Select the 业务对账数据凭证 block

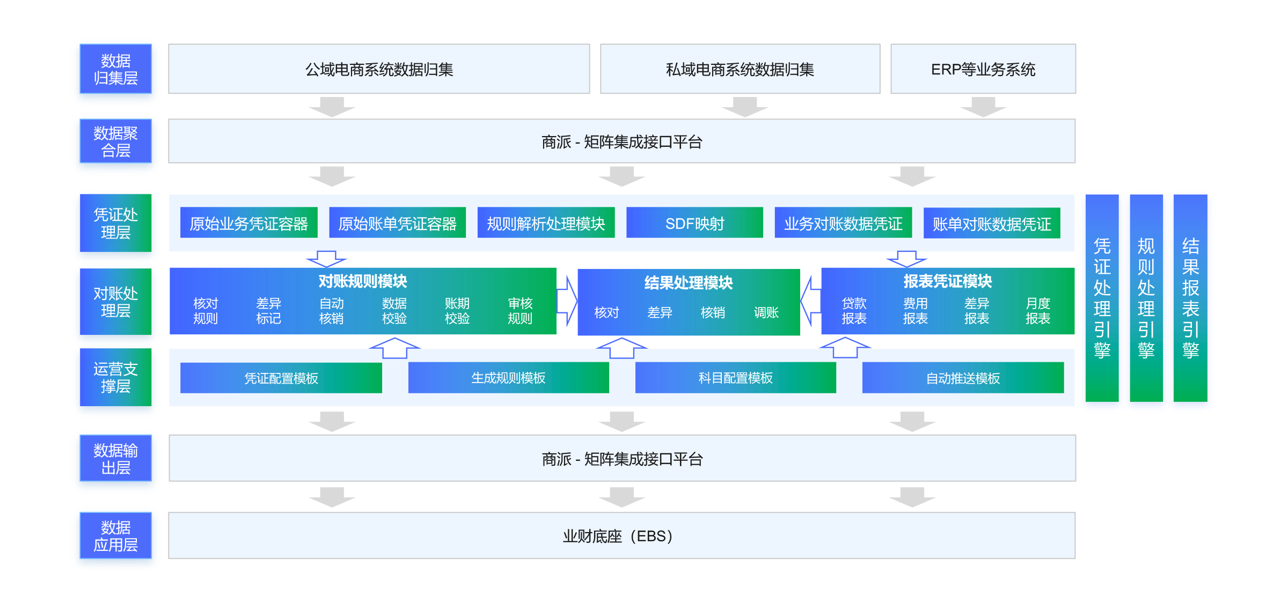tap(843, 223)
